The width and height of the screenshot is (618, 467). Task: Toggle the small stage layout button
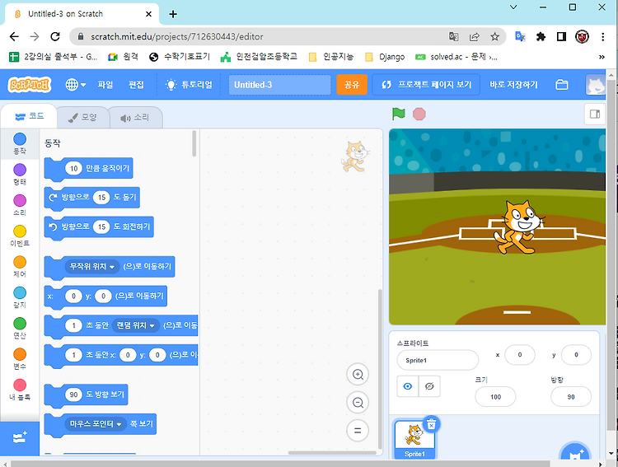(x=595, y=114)
